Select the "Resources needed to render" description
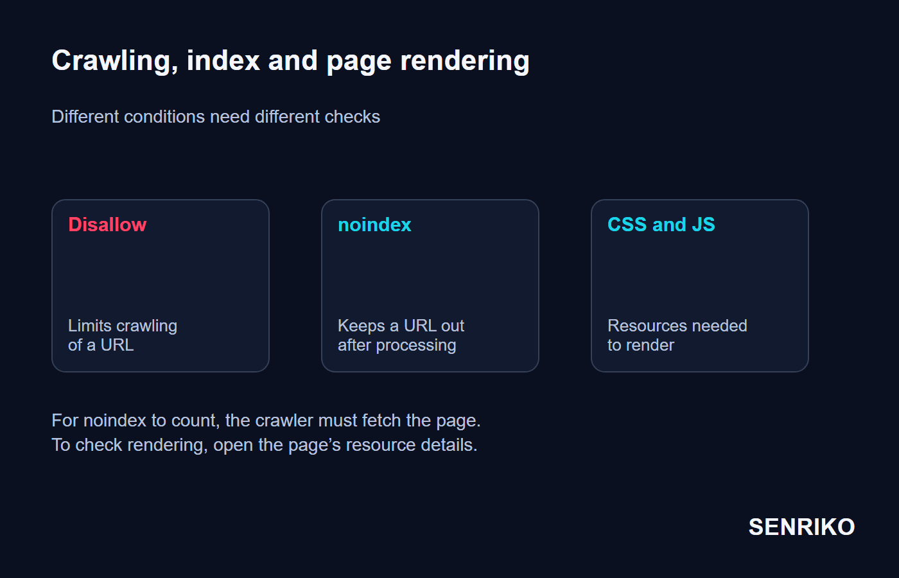The width and height of the screenshot is (899, 578). (x=677, y=335)
